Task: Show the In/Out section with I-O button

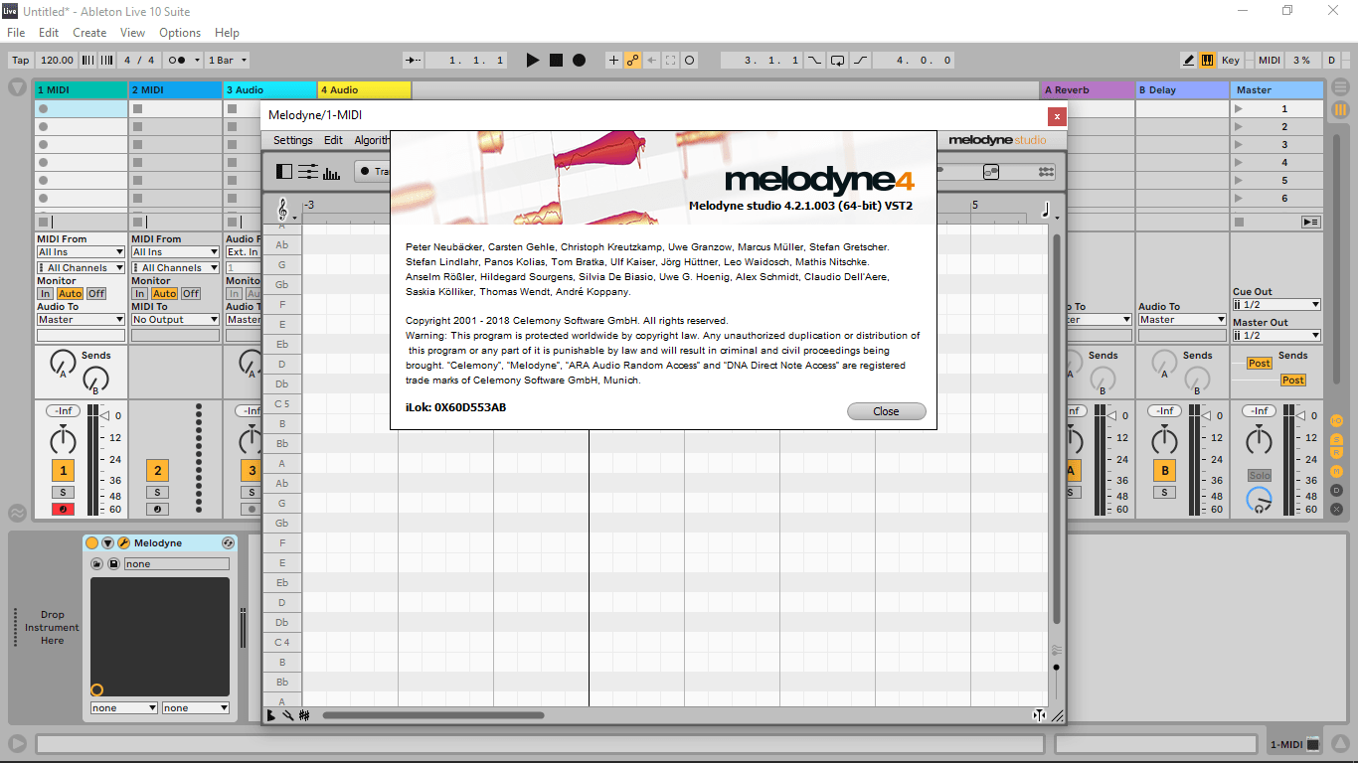Action: click(1337, 421)
